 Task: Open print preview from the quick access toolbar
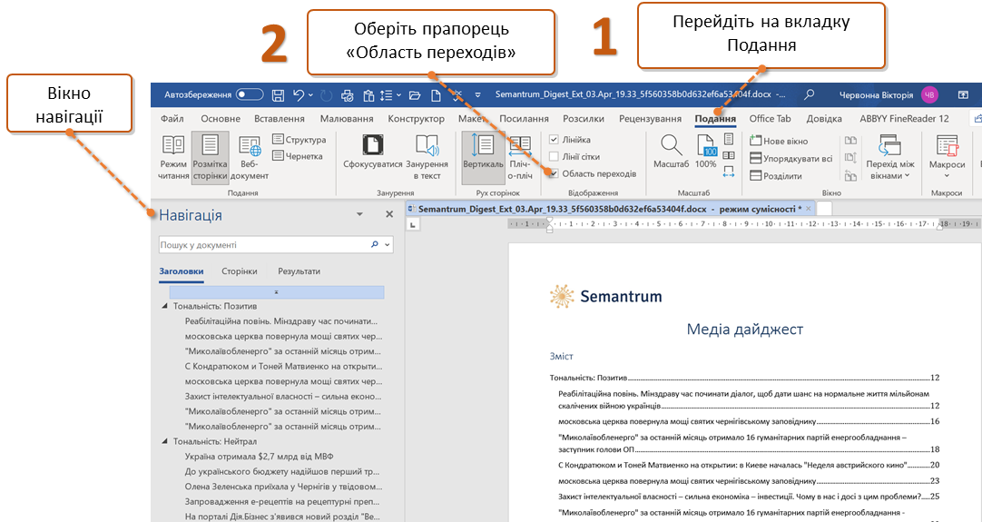point(347,95)
